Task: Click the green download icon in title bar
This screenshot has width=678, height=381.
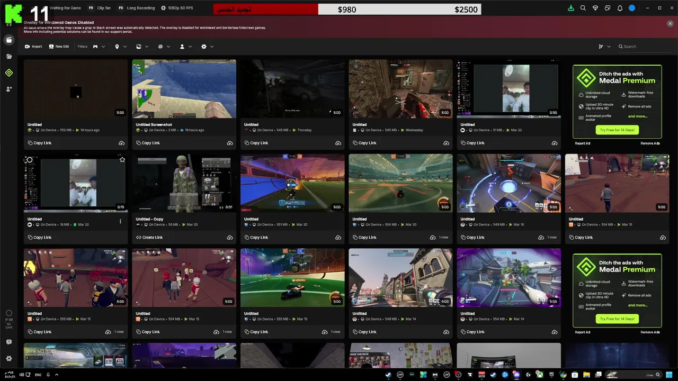Action: pyautogui.click(x=571, y=8)
